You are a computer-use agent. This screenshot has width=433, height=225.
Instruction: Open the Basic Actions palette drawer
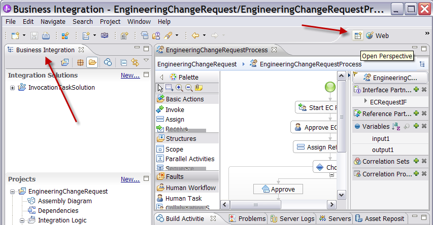tap(187, 99)
